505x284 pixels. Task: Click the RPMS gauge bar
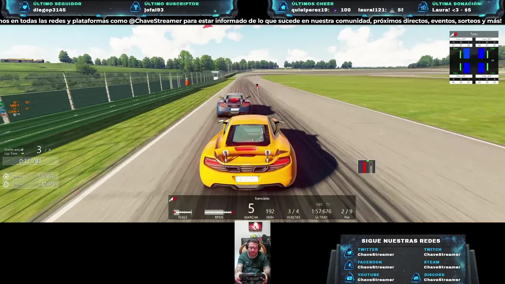[219, 212]
